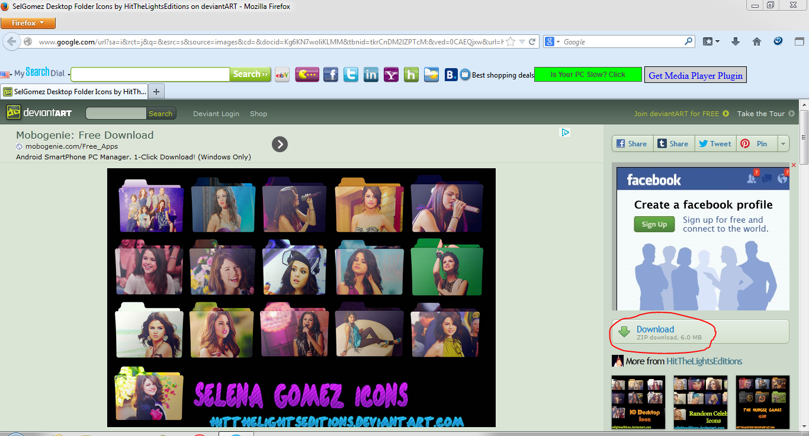Click the Take the Tour link
The width and height of the screenshot is (809, 436).
click(765, 114)
